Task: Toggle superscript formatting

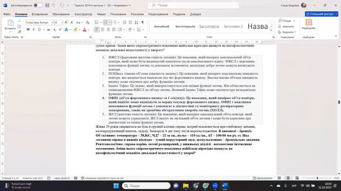Action: [60, 30]
